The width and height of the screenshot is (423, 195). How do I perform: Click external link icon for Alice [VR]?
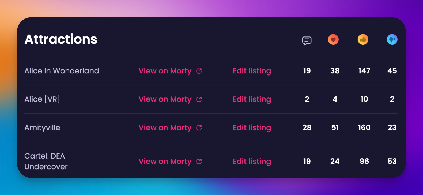[199, 99]
